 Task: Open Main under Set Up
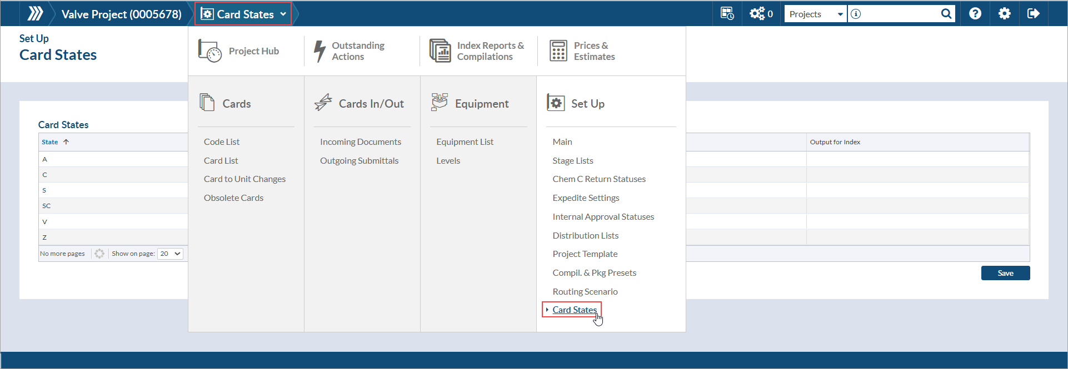click(x=562, y=142)
